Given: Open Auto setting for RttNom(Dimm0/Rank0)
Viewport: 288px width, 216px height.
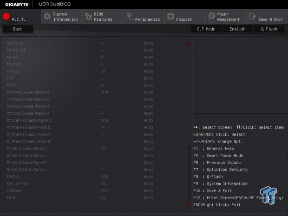Looking at the screenshot, I should tap(148, 92).
